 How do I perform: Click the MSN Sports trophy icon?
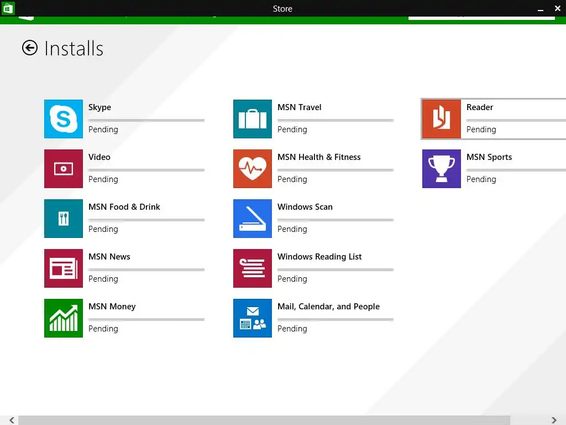442,169
